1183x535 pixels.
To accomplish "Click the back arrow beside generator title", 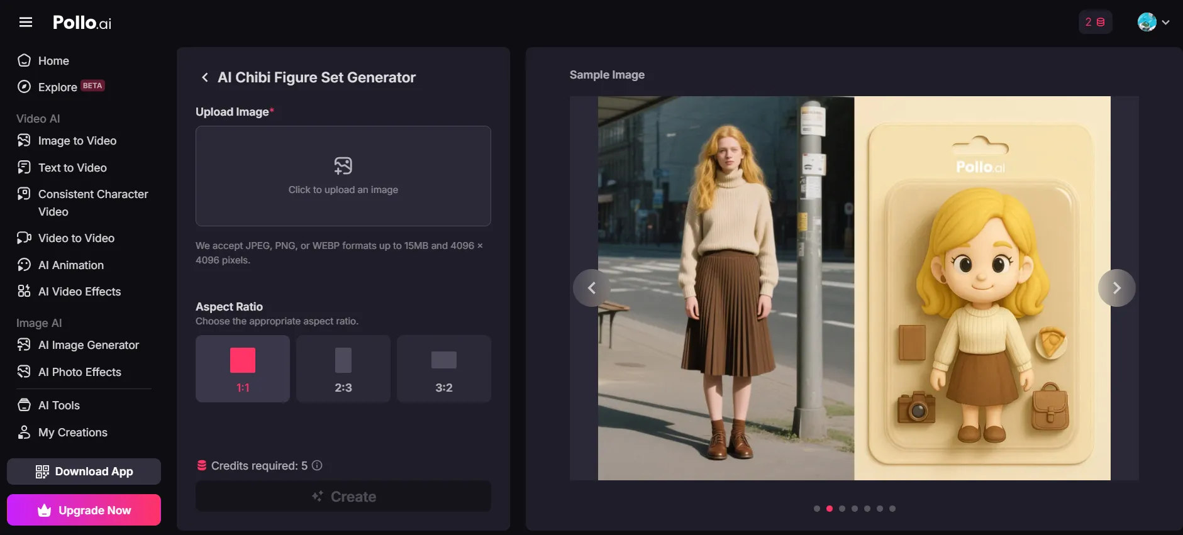I will pos(204,77).
